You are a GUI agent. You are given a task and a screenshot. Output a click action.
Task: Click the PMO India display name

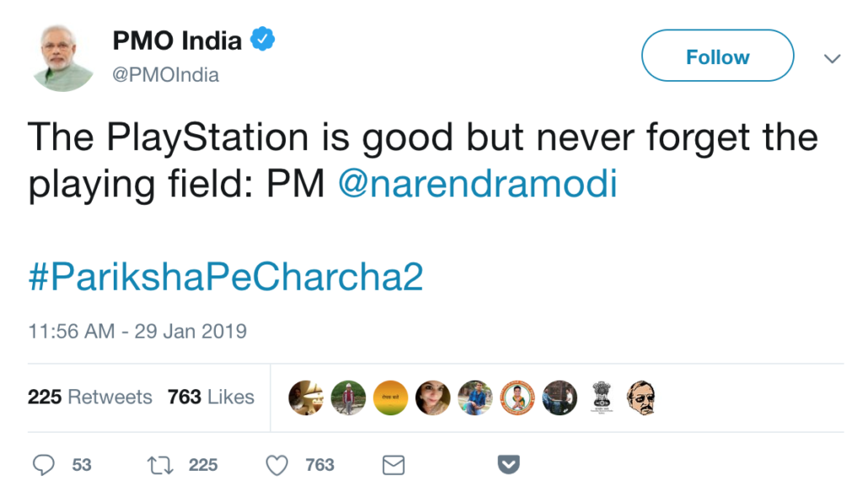(177, 40)
